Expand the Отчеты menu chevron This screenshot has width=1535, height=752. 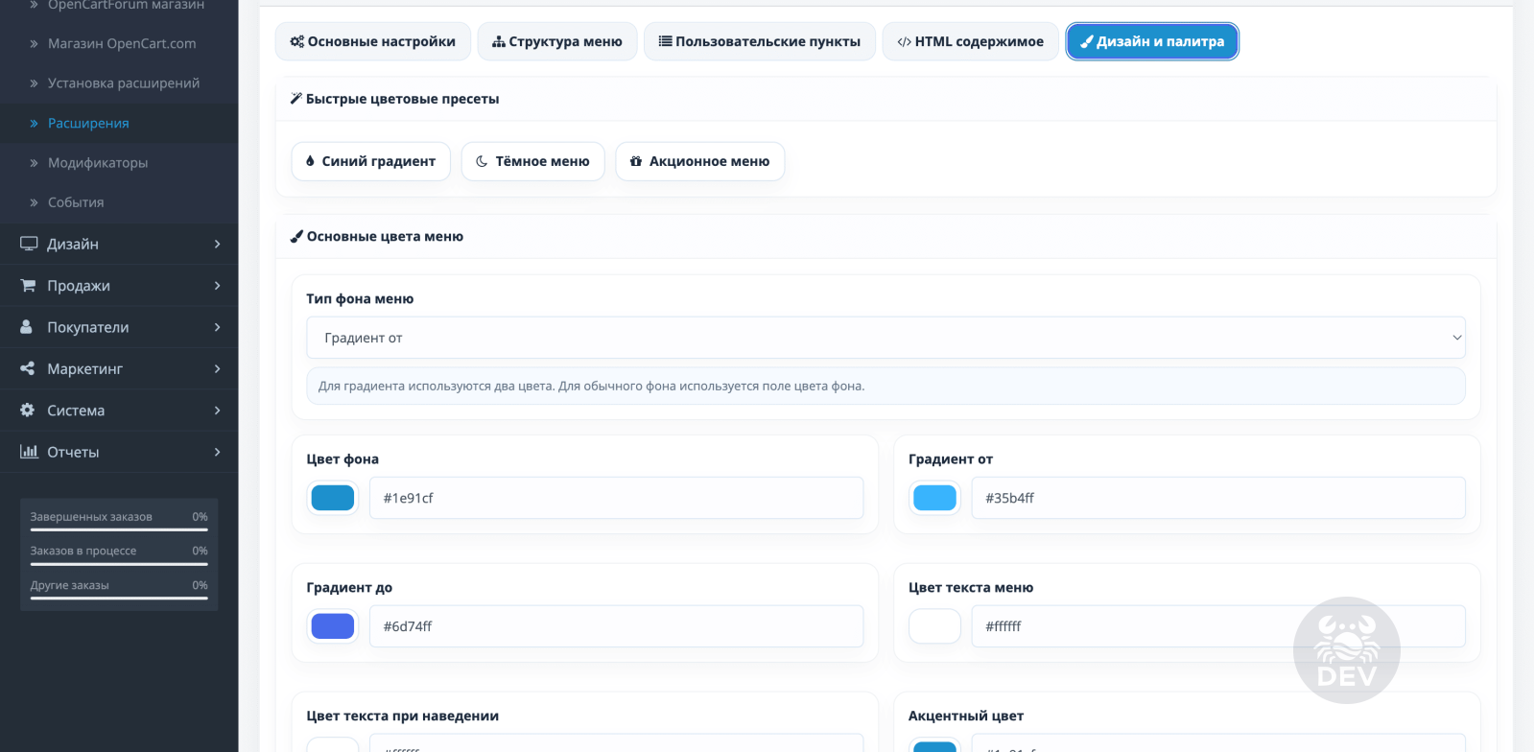point(218,452)
